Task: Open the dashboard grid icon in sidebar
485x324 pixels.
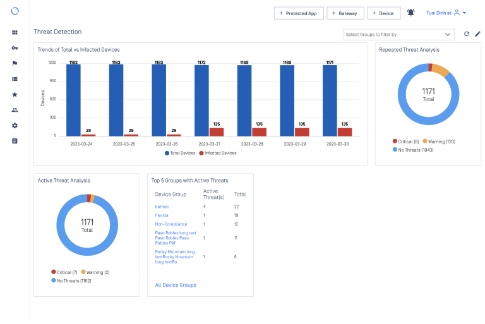Action: 15,32
